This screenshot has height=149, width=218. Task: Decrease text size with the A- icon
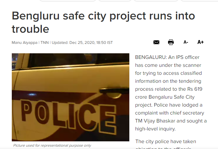(186, 42)
